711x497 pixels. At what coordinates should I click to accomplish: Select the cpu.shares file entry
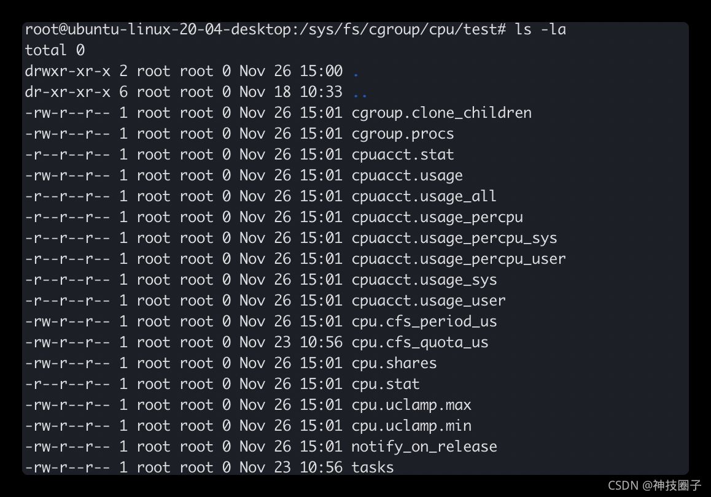tap(394, 363)
